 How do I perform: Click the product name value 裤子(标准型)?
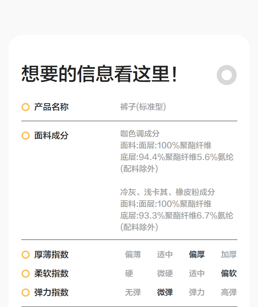pyautogui.click(x=143, y=107)
